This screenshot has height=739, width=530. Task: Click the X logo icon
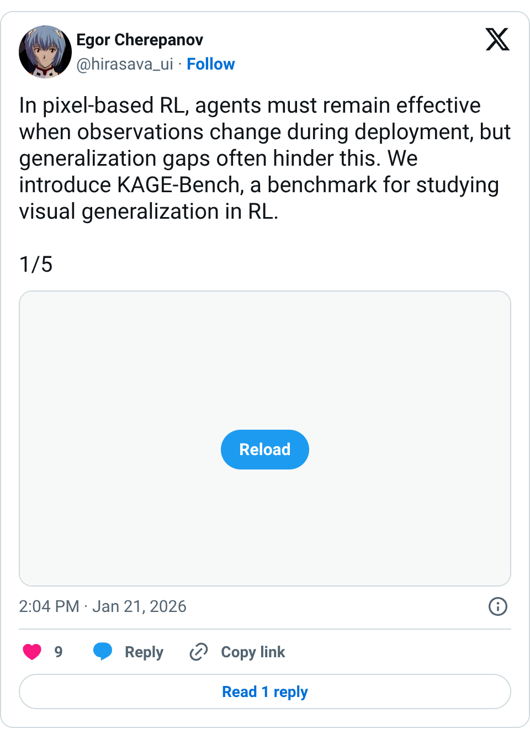click(497, 40)
